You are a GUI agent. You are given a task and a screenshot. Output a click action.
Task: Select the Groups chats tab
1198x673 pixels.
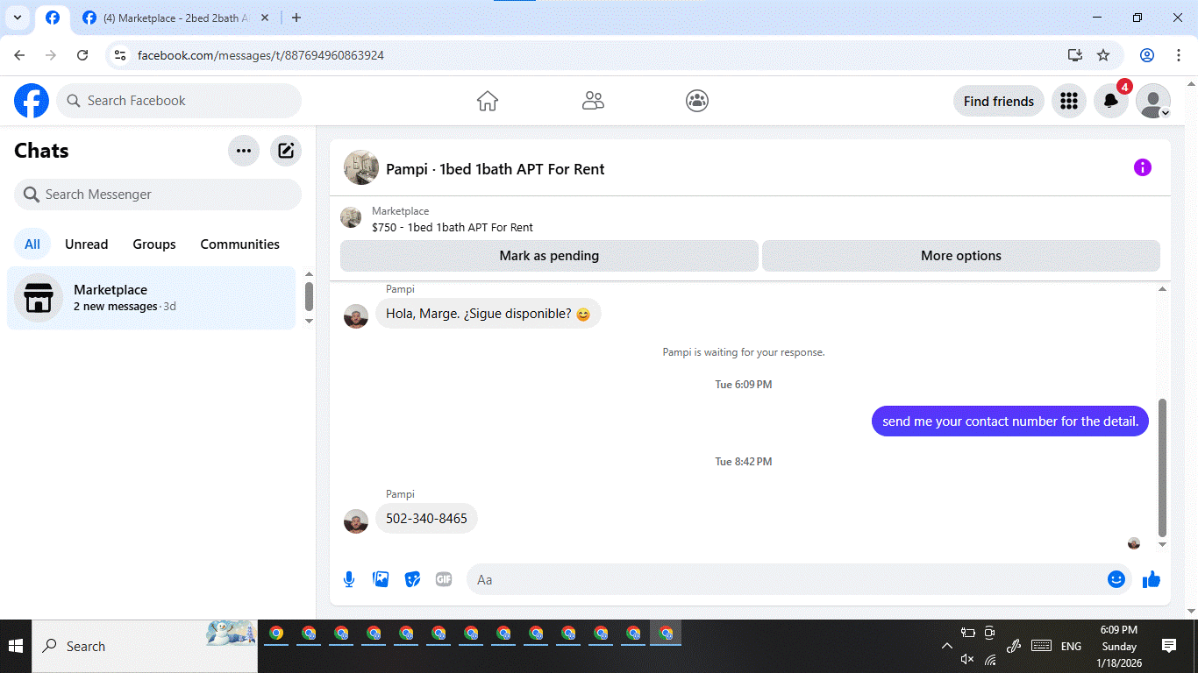click(x=154, y=244)
